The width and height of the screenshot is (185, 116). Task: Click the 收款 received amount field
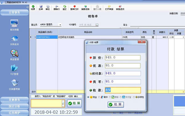point(123,90)
